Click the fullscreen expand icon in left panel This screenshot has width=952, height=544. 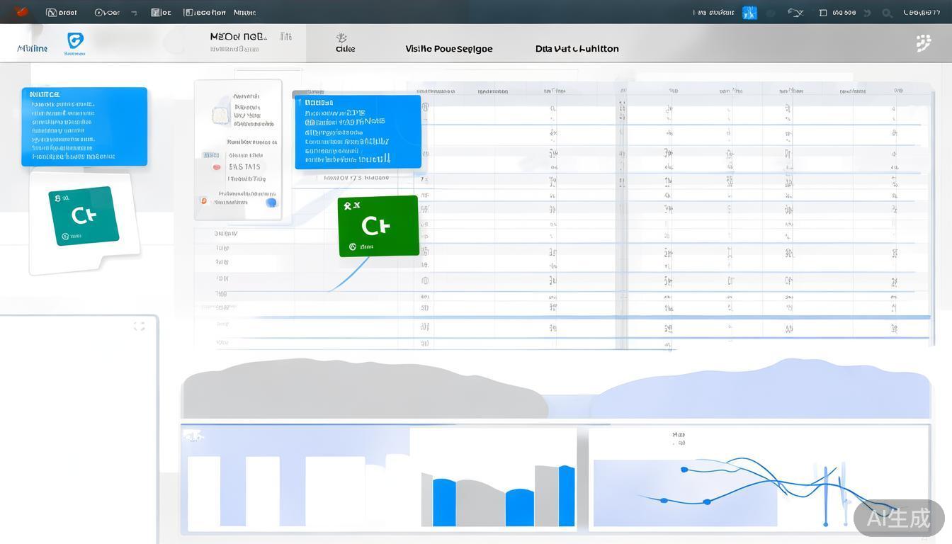pos(139,326)
